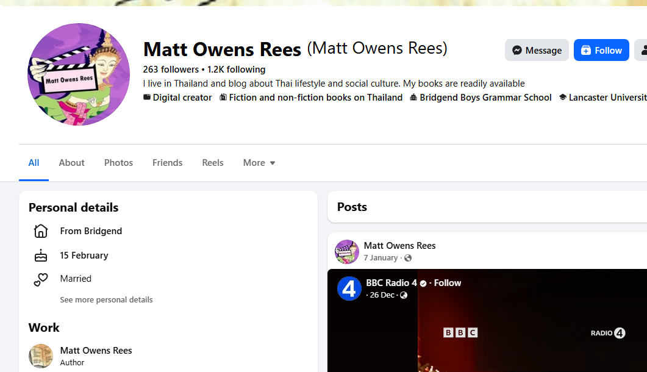Open Lancaster University link

(608, 98)
